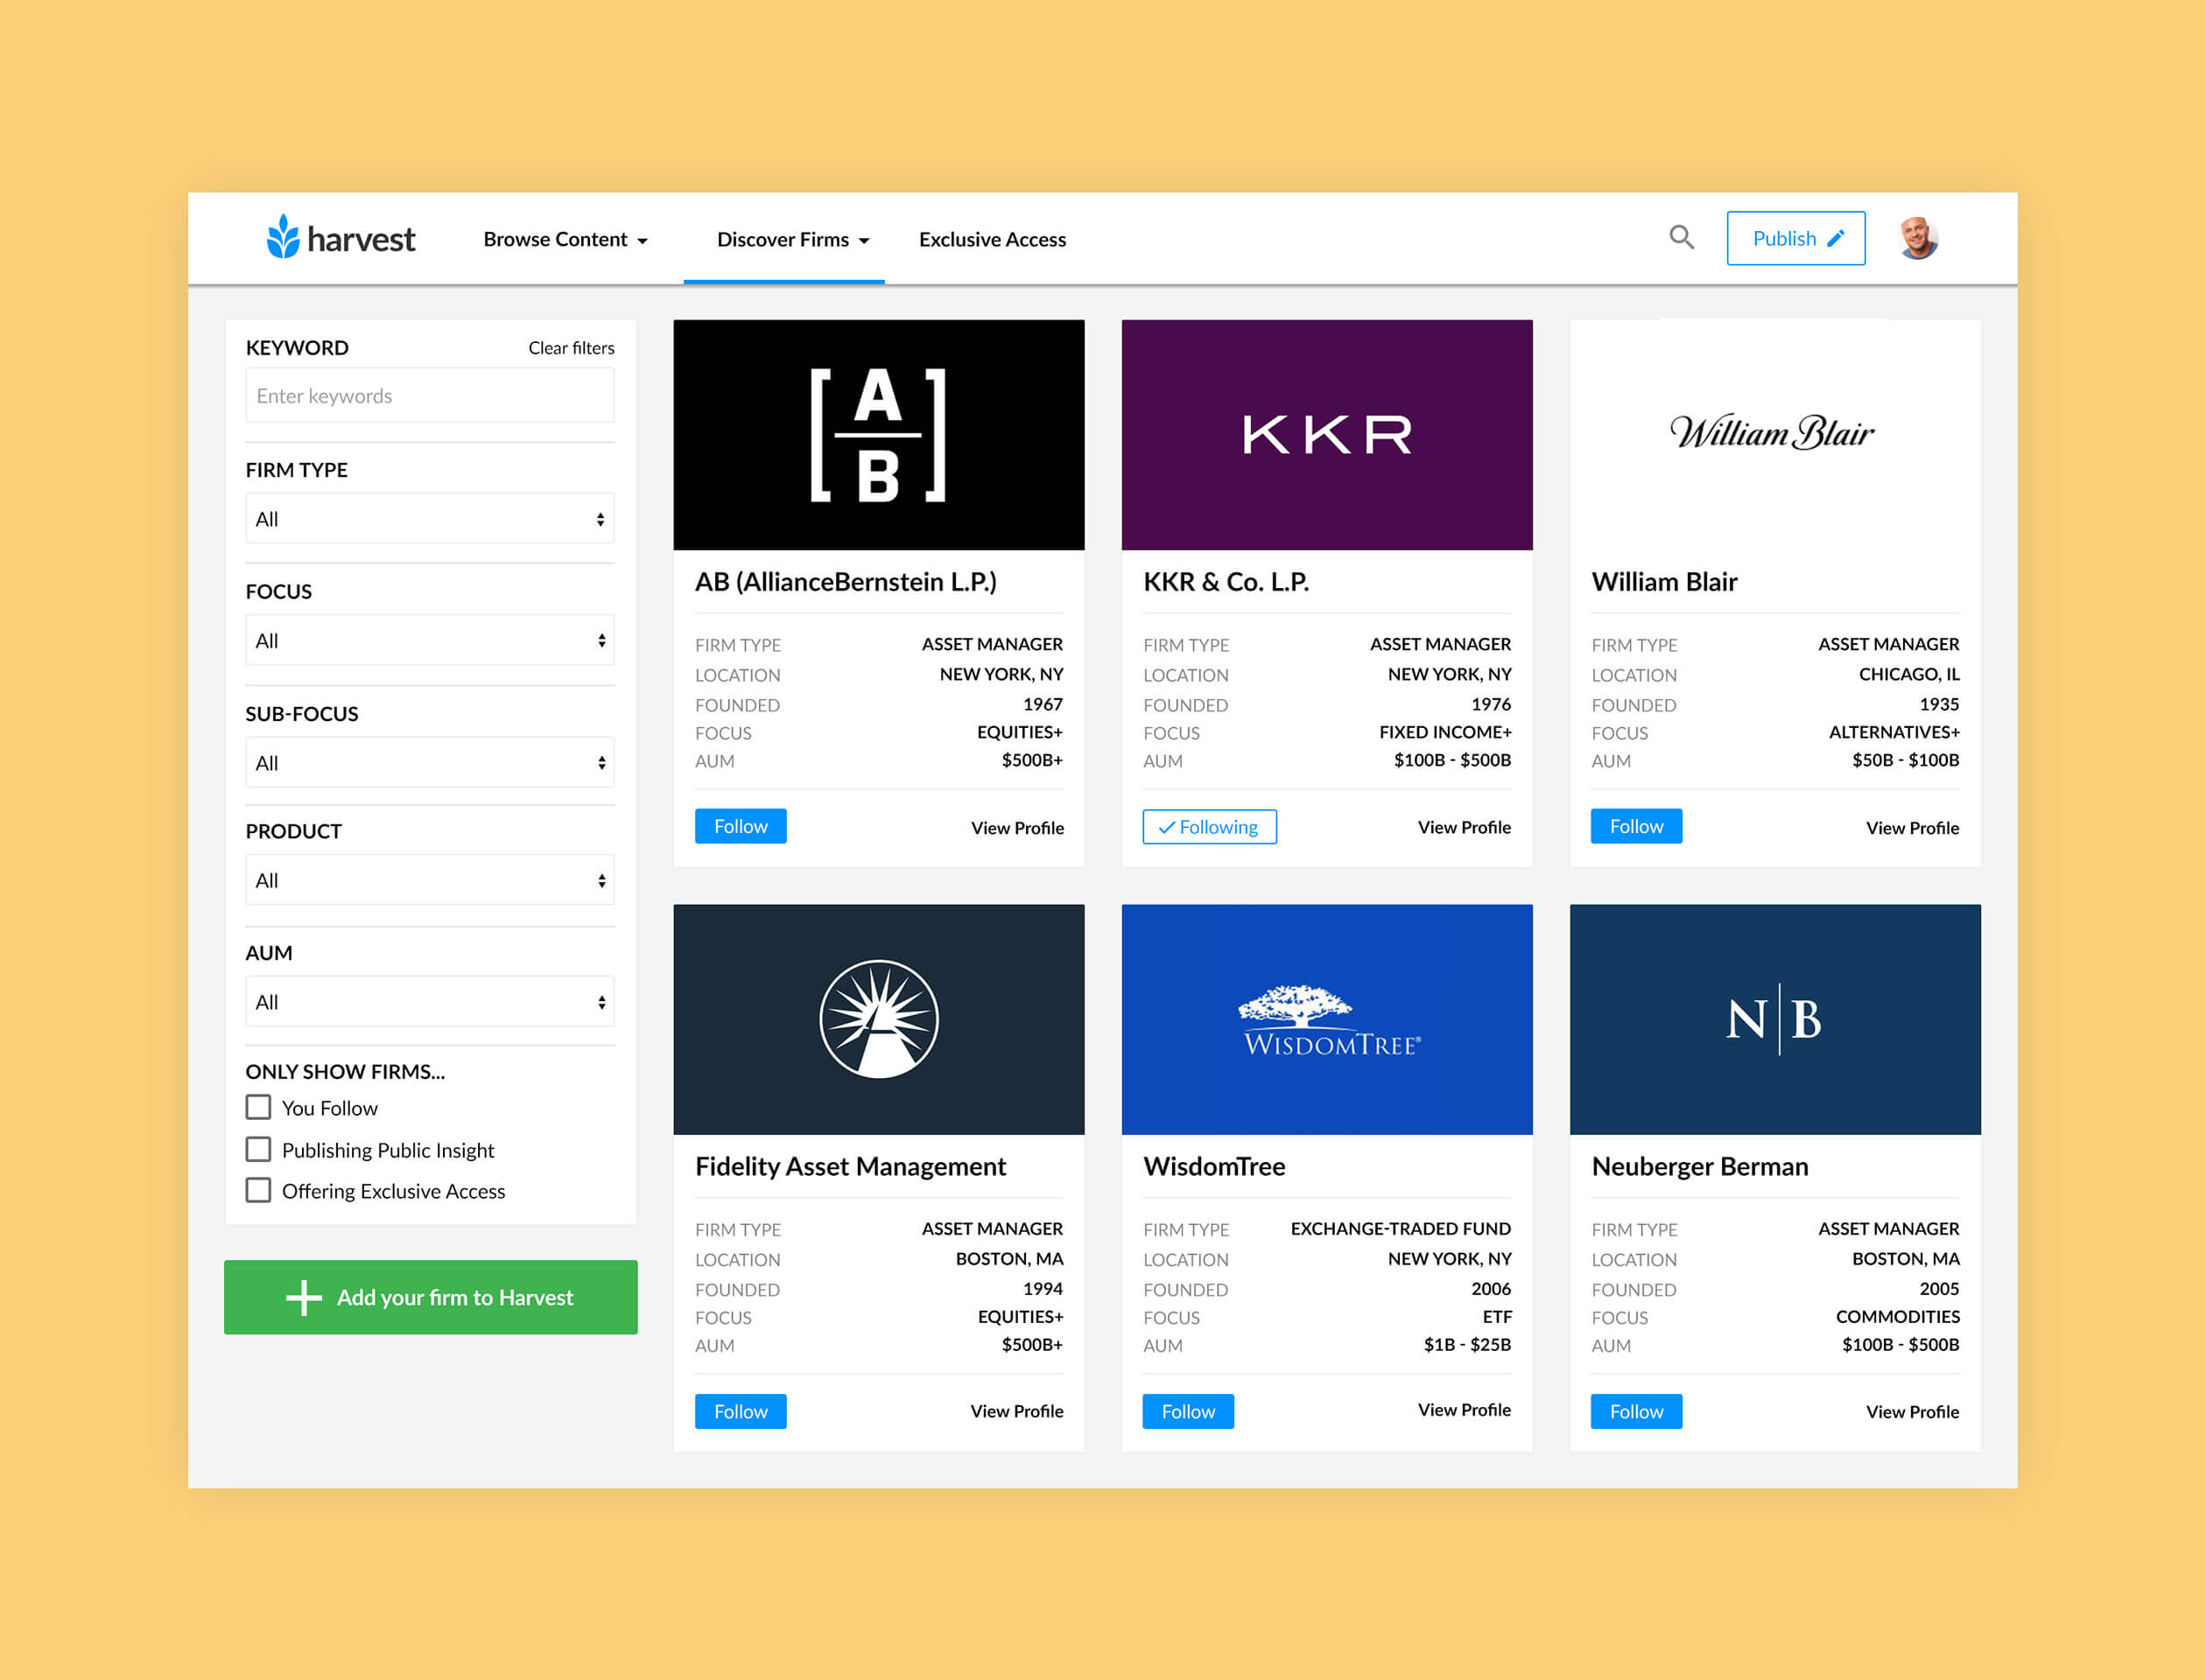Enable Offering Exclusive Access filter

pyautogui.click(x=258, y=1190)
